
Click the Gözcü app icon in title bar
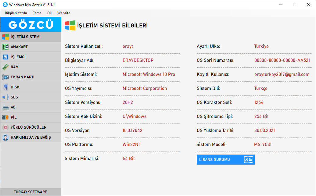[5, 5]
